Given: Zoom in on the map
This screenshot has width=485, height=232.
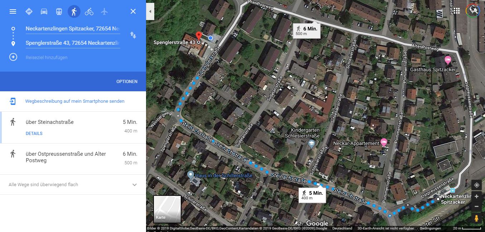Looking at the screenshot, I should point(476,197).
